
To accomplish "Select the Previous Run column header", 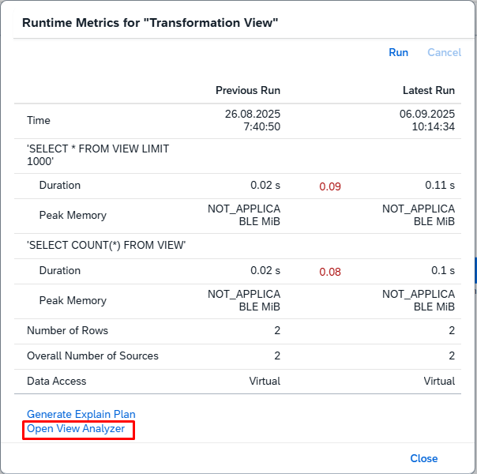I will [247, 90].
